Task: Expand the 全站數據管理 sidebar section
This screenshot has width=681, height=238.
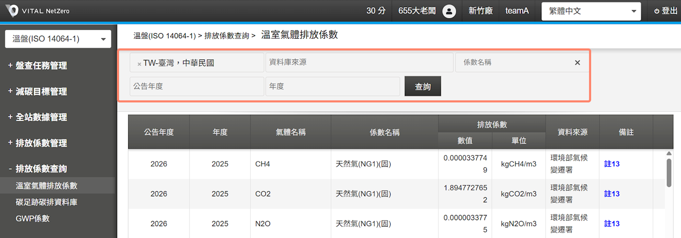Action: tap(37, 117)
